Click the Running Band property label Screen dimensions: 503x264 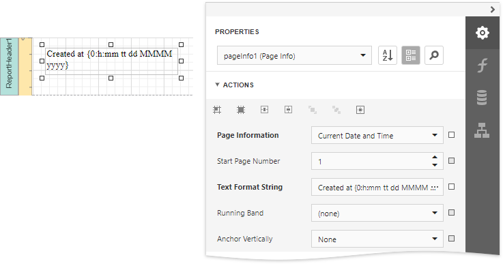(240, 213)
